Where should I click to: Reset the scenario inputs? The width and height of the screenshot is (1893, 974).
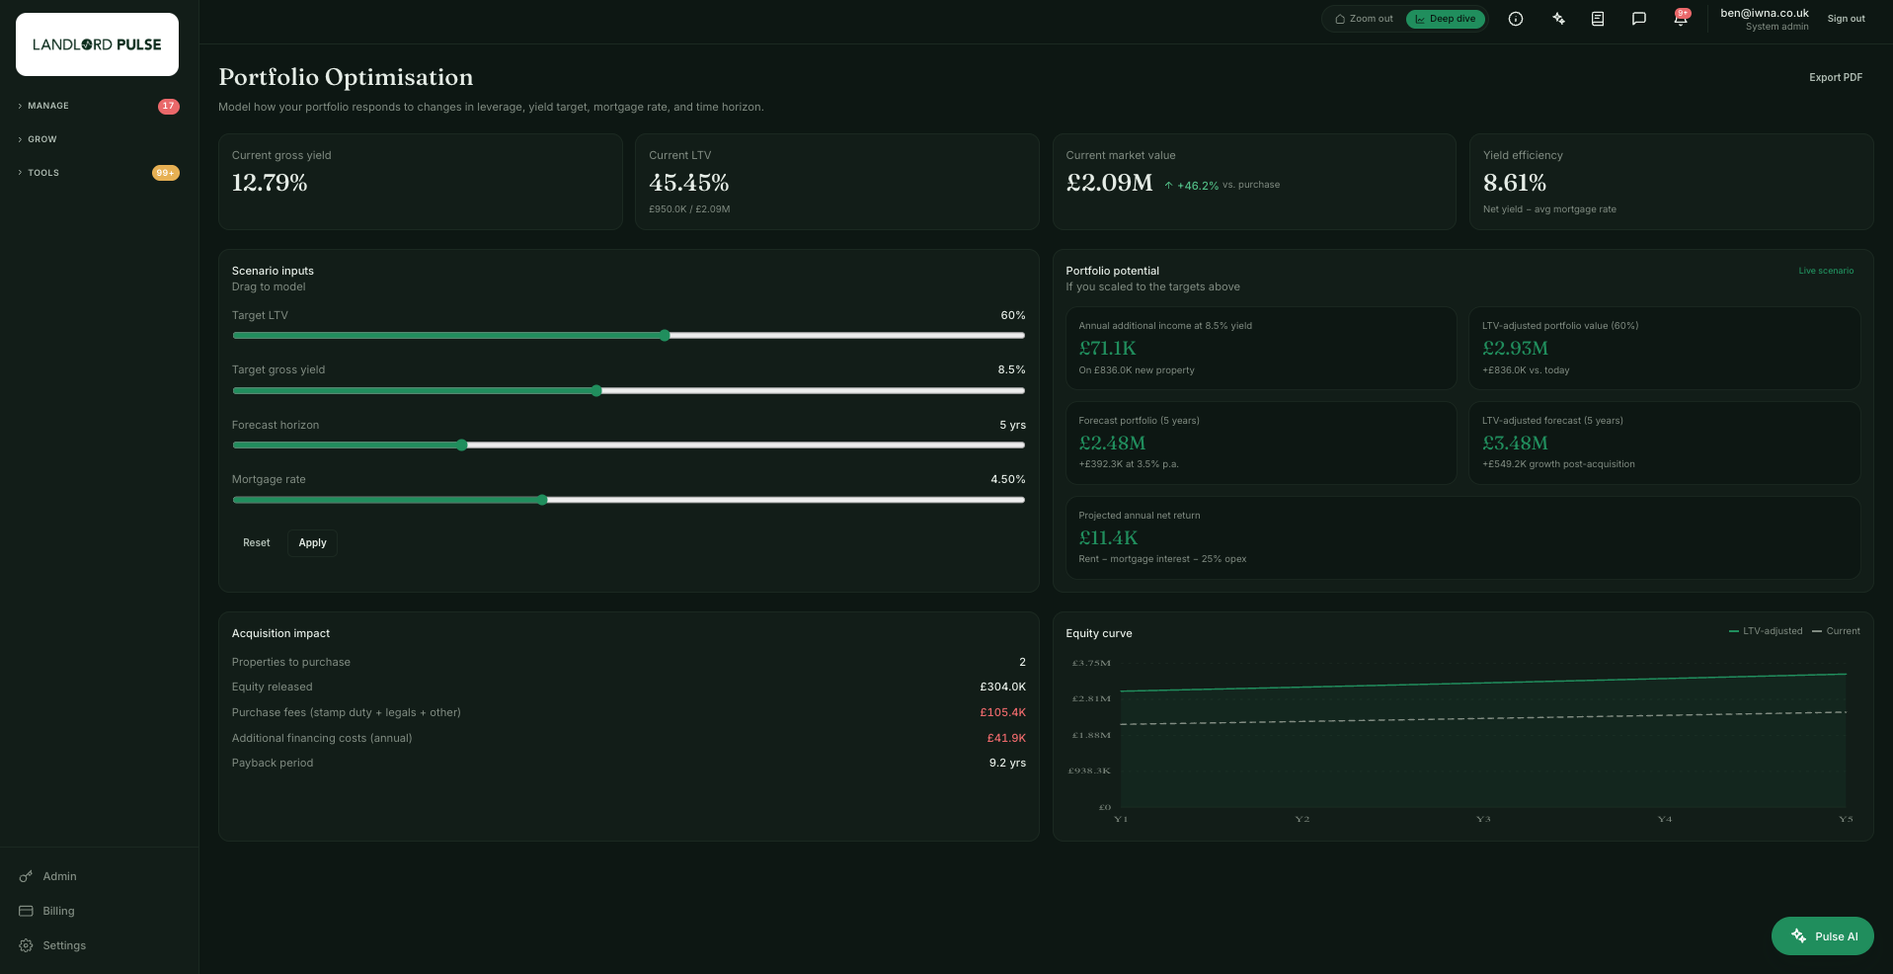click(257, 543)
